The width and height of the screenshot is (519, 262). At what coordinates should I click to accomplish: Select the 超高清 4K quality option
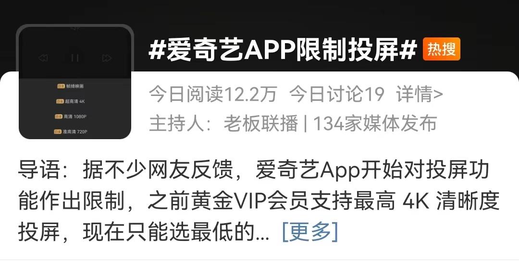click(70, 101)
